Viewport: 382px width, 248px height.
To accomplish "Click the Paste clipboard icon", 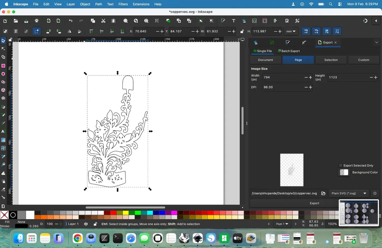I will tap(114, 21).
